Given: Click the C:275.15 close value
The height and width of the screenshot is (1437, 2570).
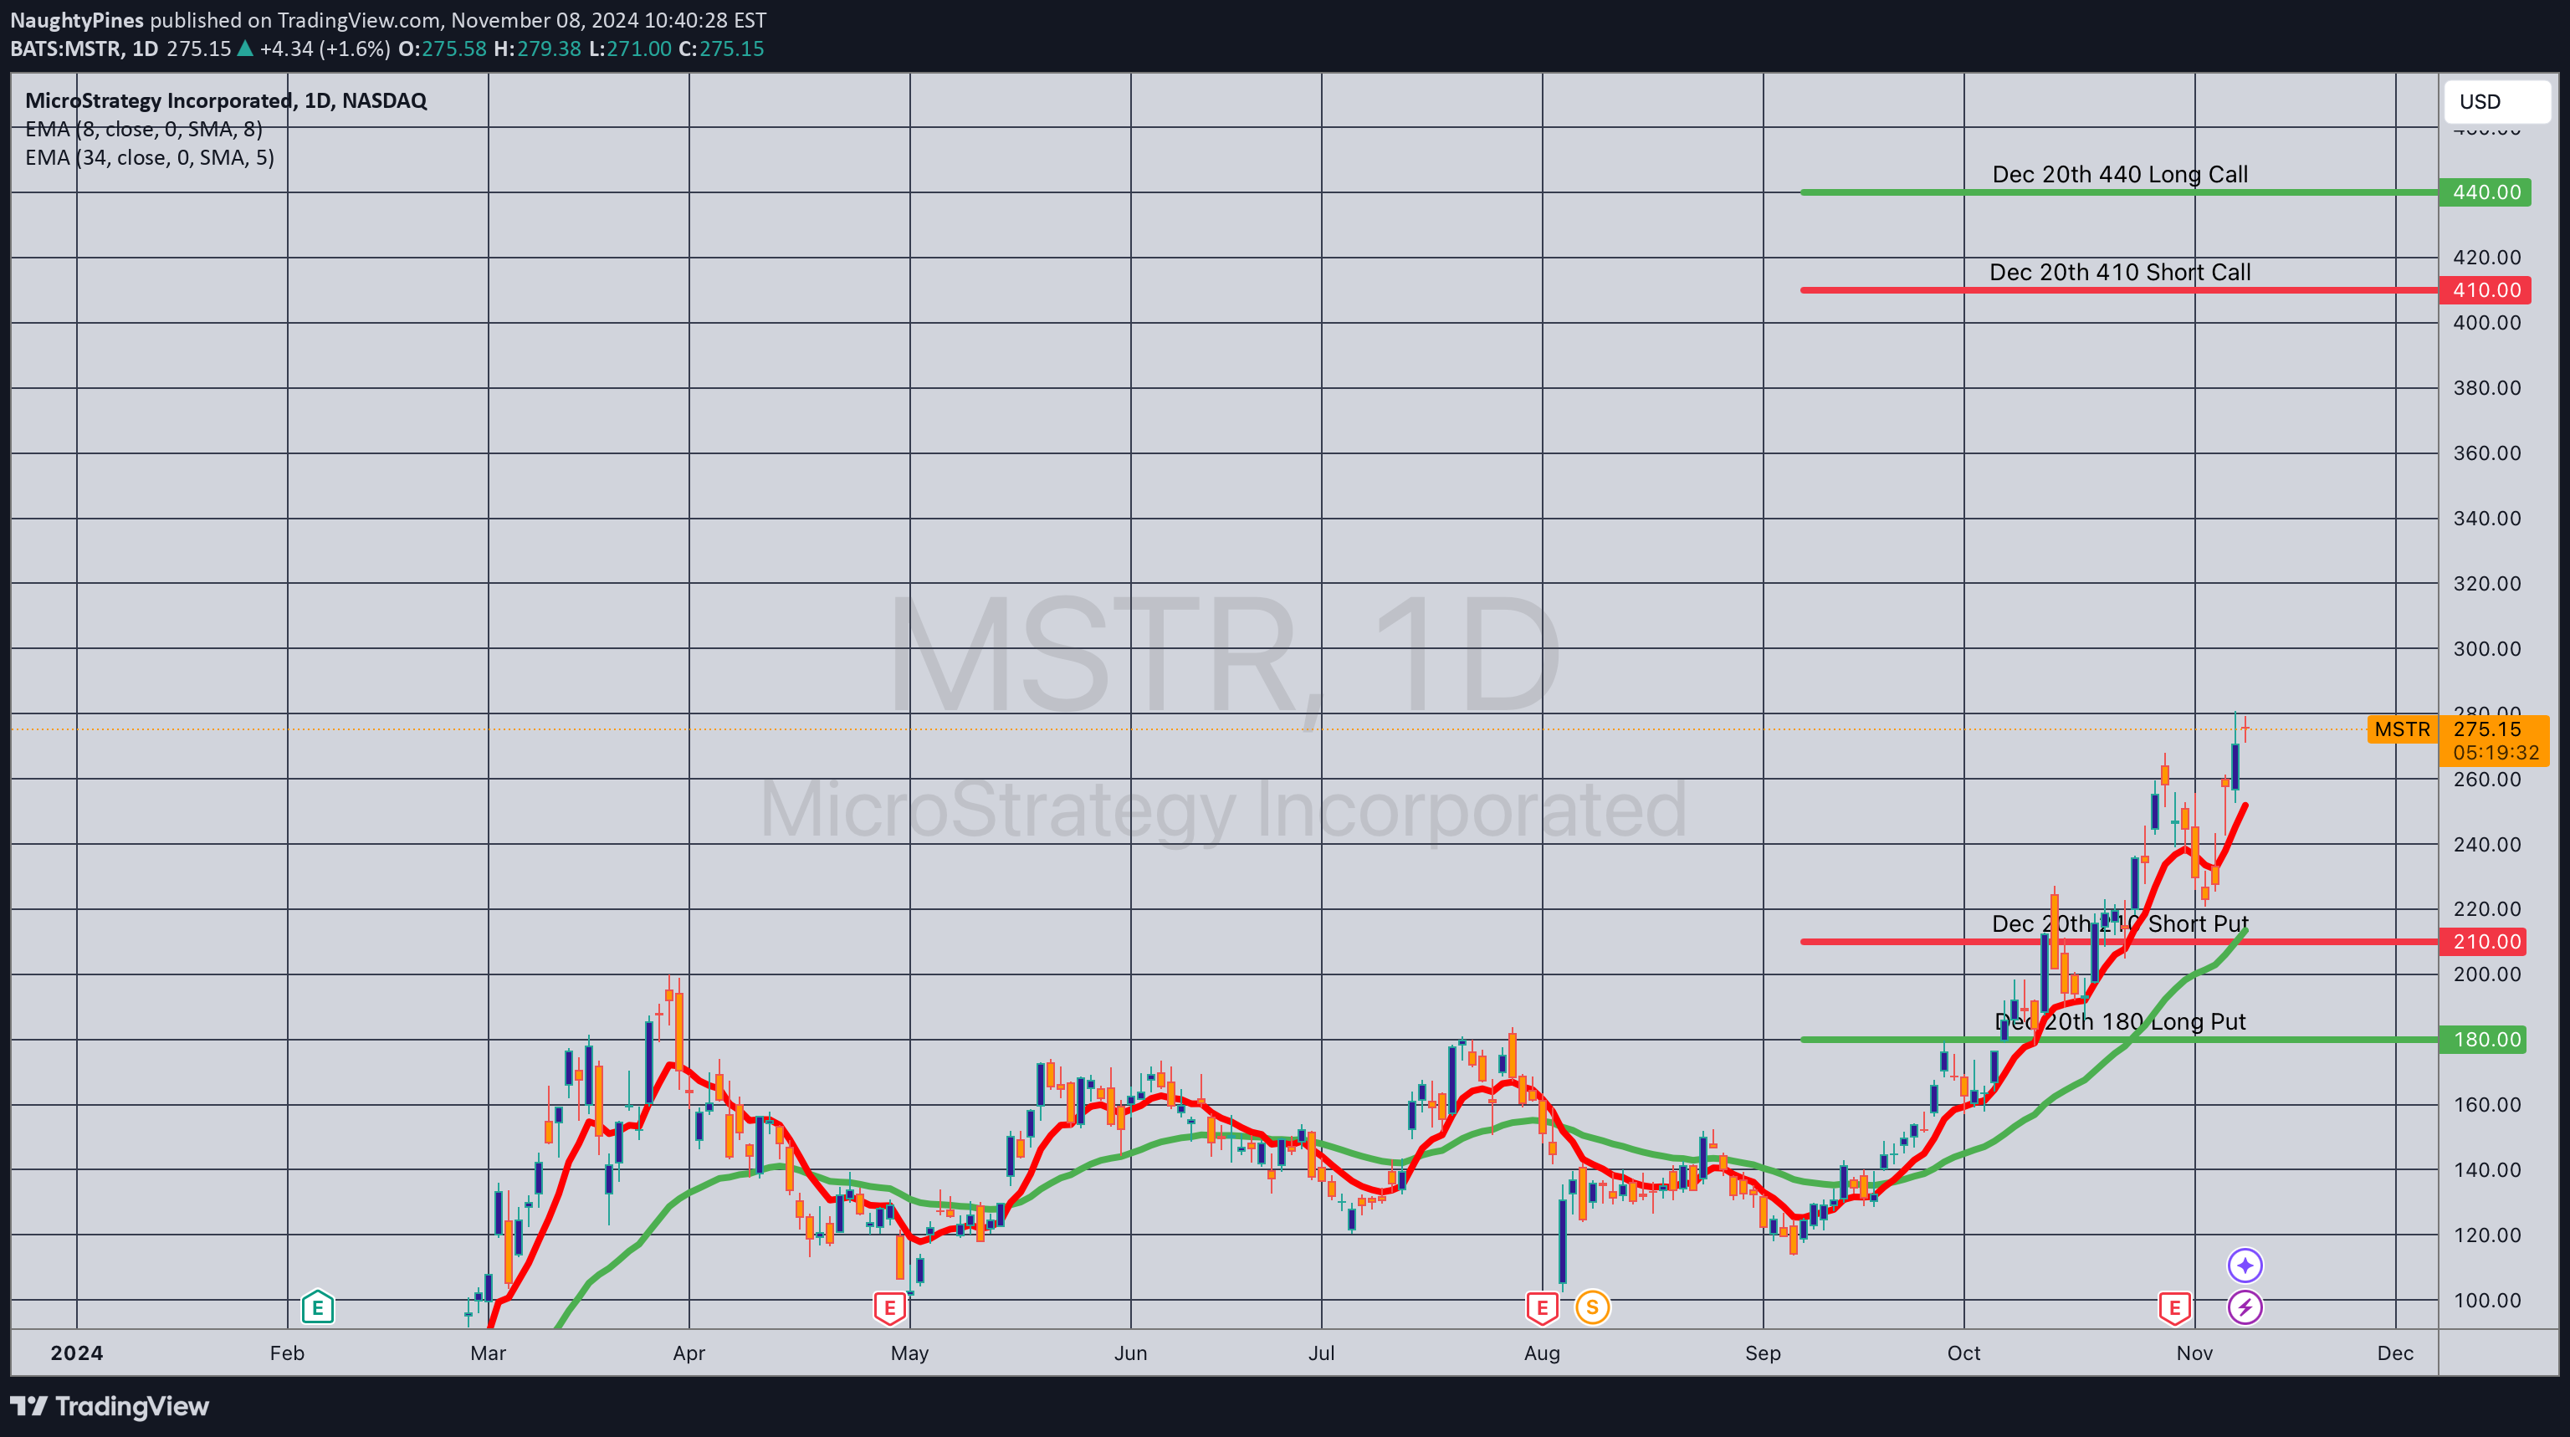Looking at the screenshot, I should click(x=721, y=49).
